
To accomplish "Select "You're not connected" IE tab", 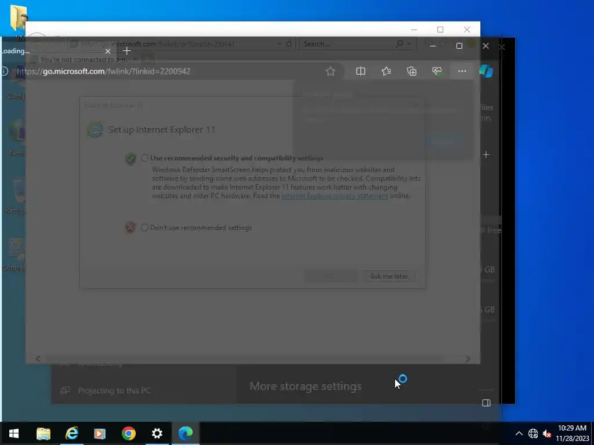I will (x=84, y=60).
